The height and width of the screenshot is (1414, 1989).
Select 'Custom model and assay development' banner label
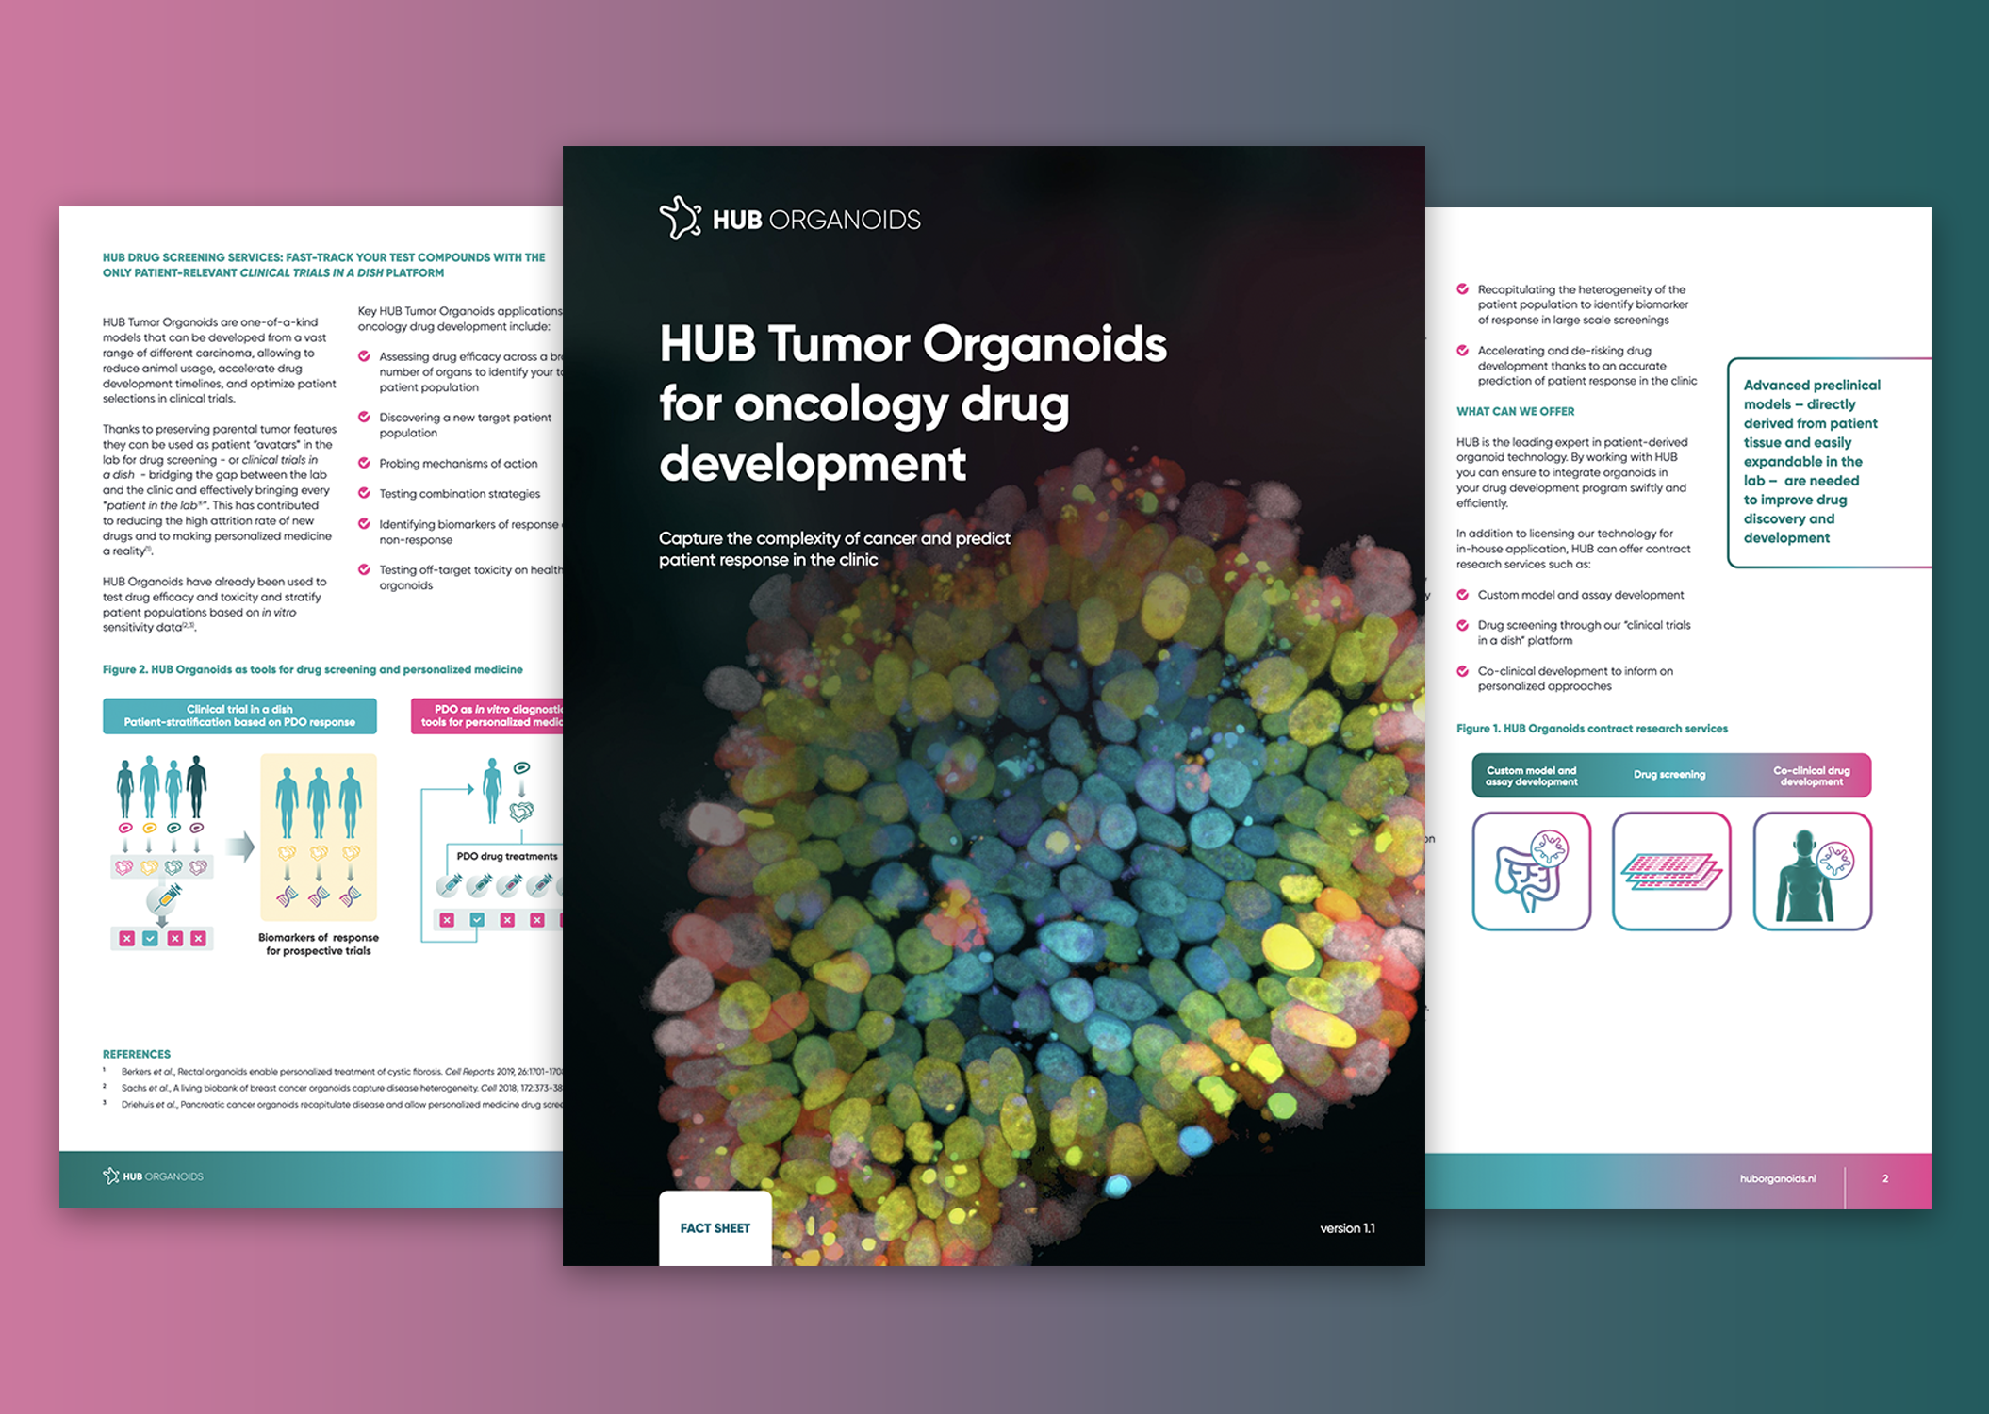coord(1531,776)
